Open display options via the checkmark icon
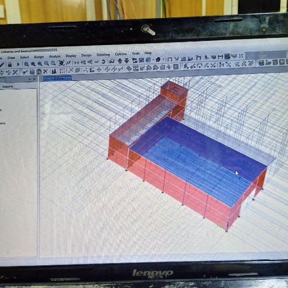This screenshot has width=288, height=288. click(x=142, y=60)
